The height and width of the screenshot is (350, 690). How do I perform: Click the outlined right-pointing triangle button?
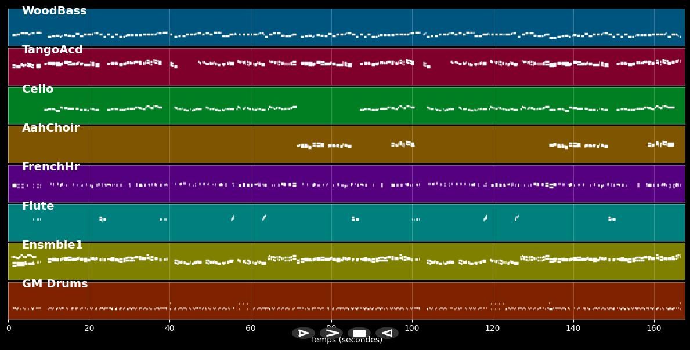(304, 333)
